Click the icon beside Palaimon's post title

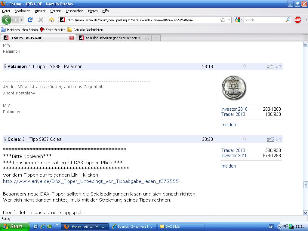click(x=5, y=66)
